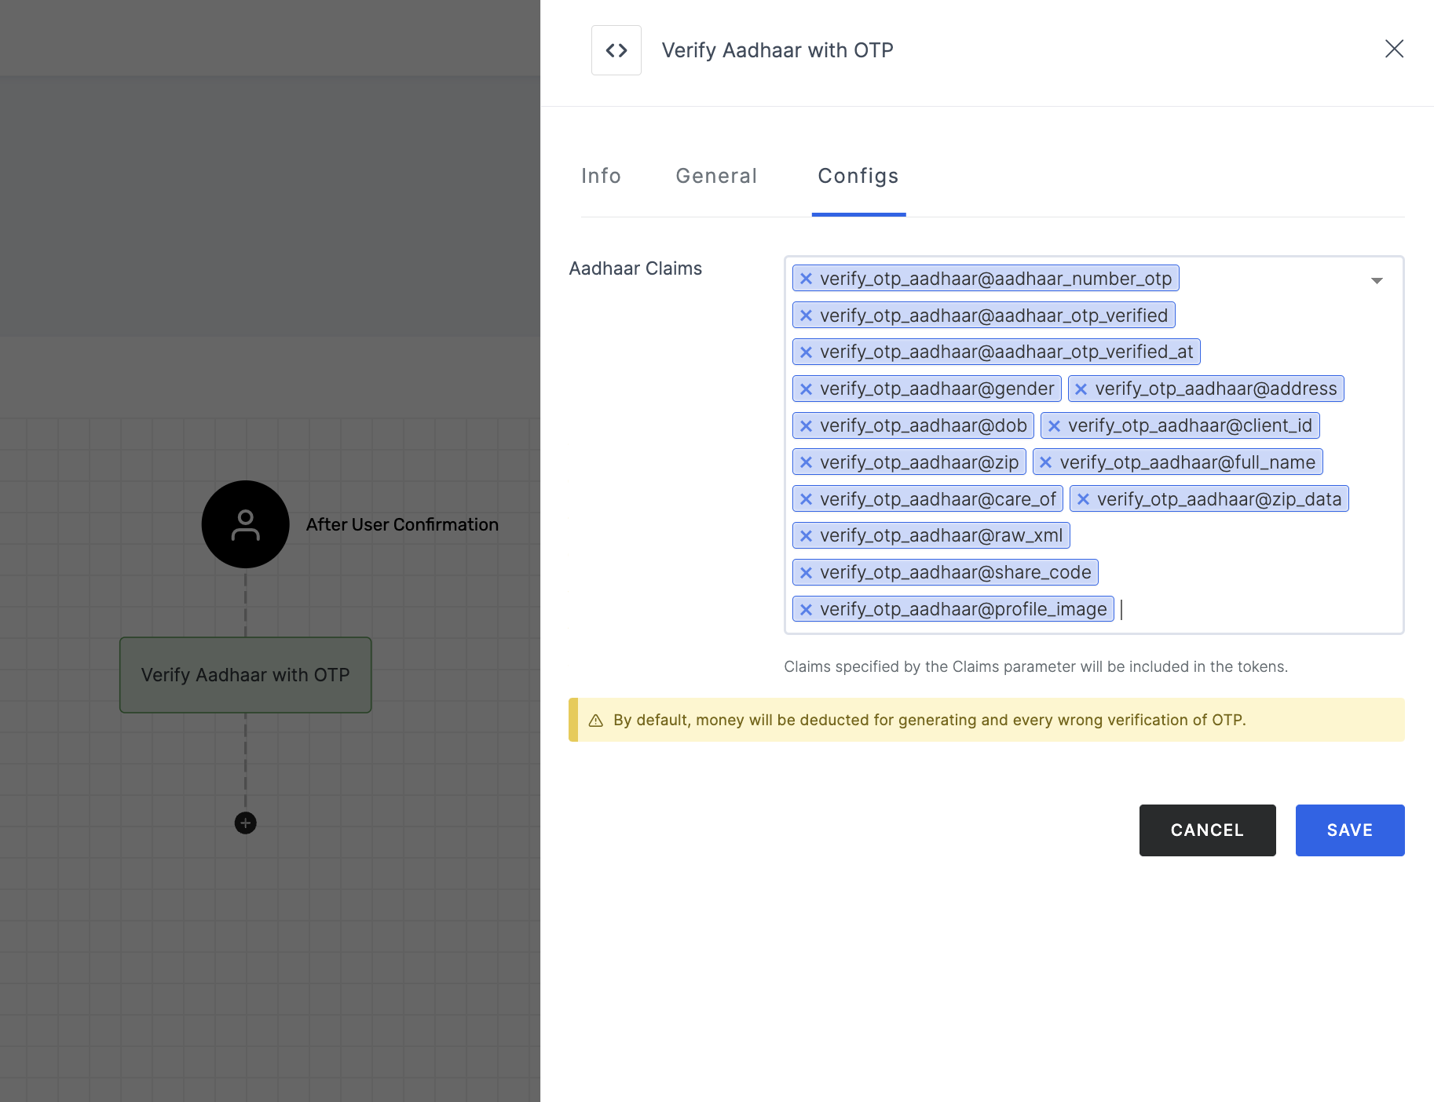
Task: Remove the aadhaar_number_otp claim tag
Action: pos(806,279)
